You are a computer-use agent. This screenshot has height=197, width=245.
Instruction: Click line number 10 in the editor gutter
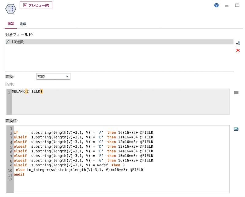[x=9, y=170]
